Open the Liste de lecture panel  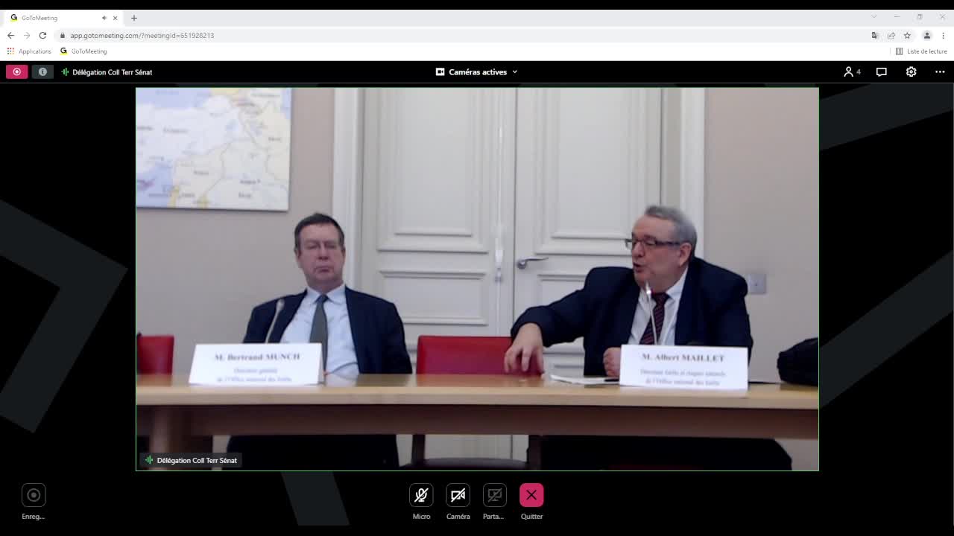click(921, 51)
